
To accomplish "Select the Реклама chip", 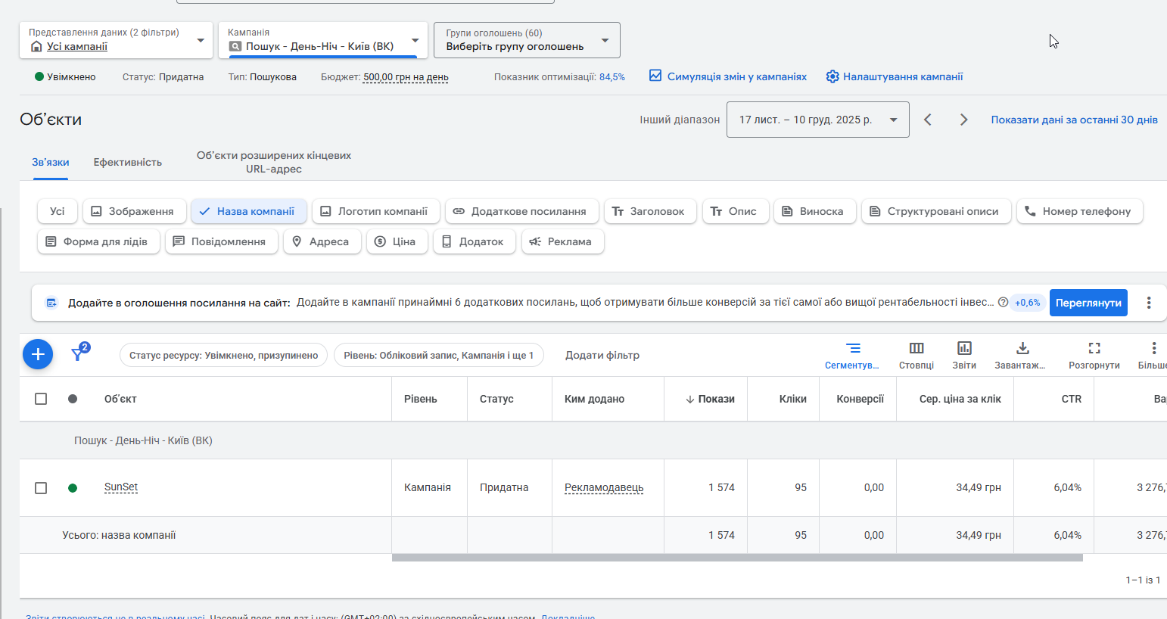I will (x=562, y=241).
